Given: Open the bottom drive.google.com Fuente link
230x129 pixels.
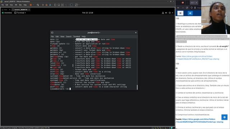Looking at the screenshot, I should (x=199, y=120).
